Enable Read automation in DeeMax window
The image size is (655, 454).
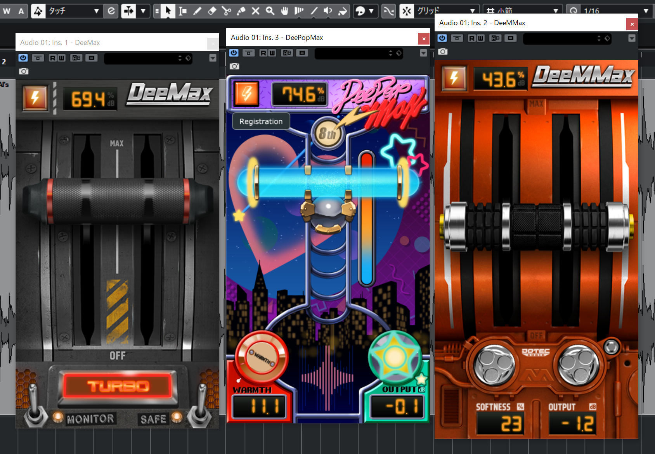pos(53,58)
